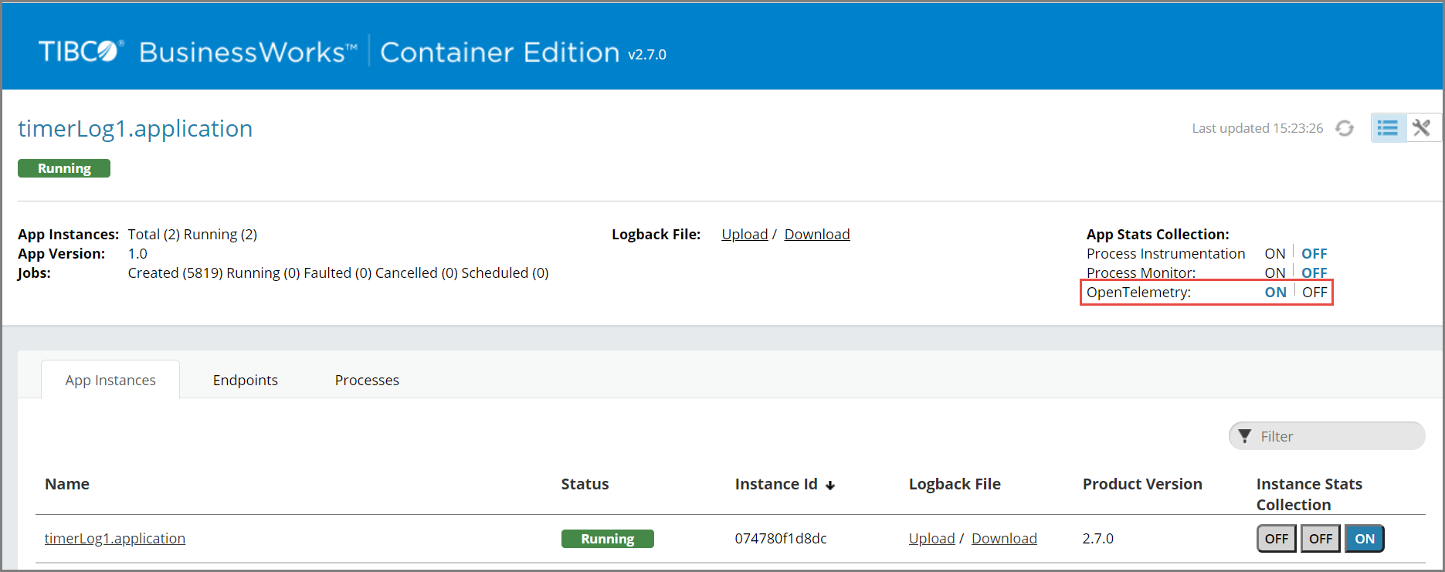Click the Product Version column header

pyautogui.click(x=1142, y=484)
